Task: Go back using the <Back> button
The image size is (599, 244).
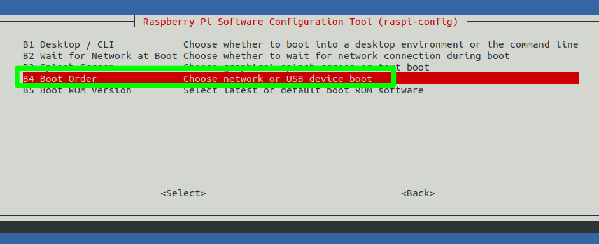Action: pyautogui.click(x=418, y=193)
